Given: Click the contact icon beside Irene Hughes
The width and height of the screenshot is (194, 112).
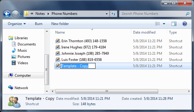Looking at the screenshot, I should [x=58, y=47].
